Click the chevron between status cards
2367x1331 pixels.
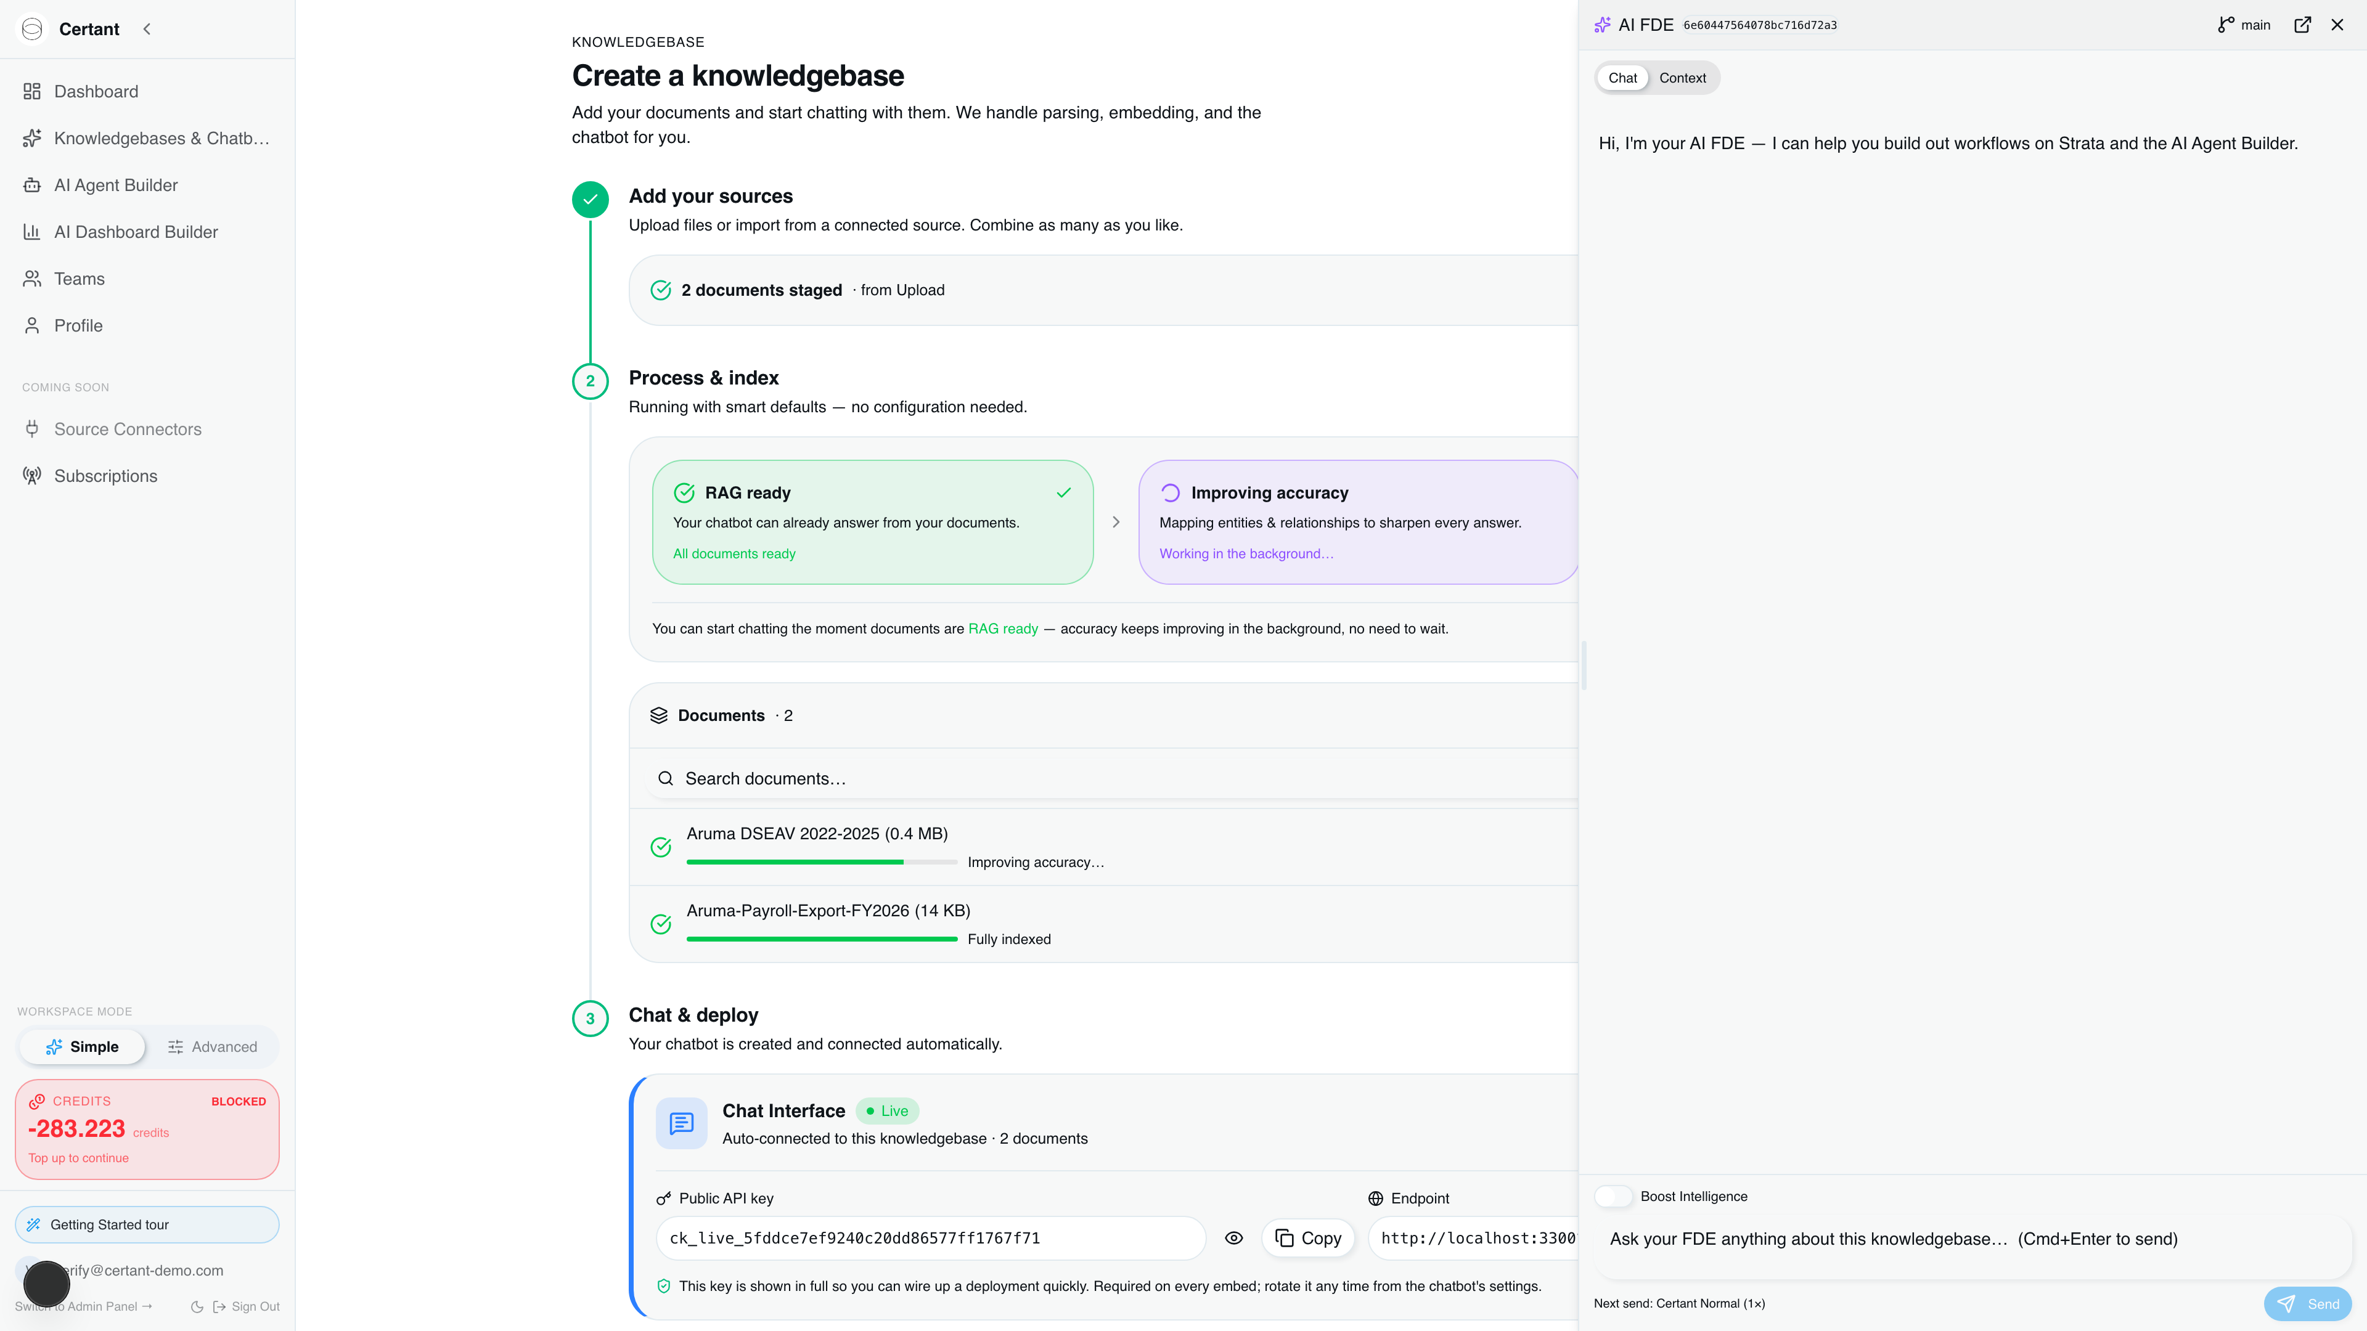click(x=1116, y=522)
